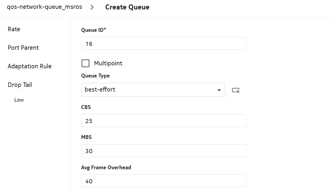Navigate back to qos-network-queue_msros breadcrumb
This screenshot has height=189, width=334.
45,7
